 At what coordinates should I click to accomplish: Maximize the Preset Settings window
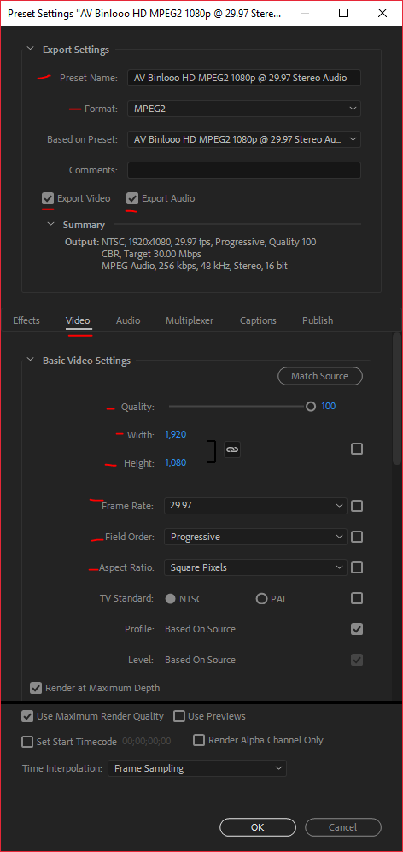click(x=342, y=14)
